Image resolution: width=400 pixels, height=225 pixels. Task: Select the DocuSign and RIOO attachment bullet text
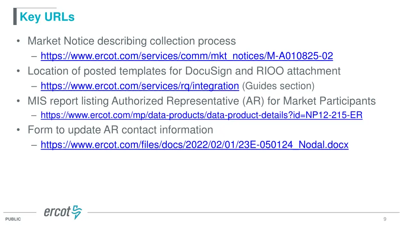pos(184,71)
